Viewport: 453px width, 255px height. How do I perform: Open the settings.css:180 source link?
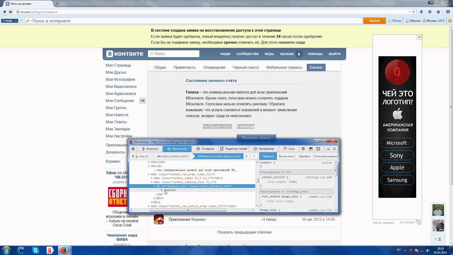point(318,177)
